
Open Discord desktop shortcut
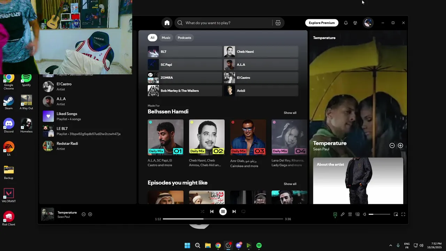[x=9, y=126]
